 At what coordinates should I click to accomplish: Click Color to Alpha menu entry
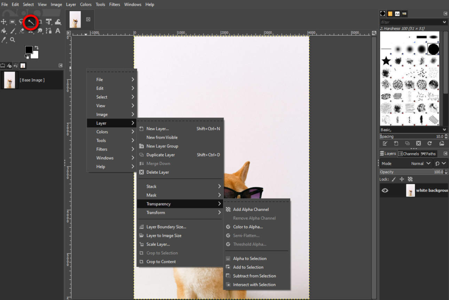click(x=248, y=227)
